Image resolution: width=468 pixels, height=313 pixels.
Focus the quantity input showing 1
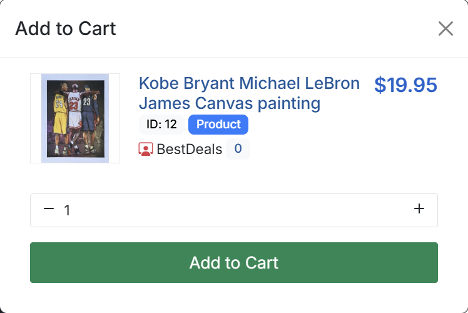coord(68,210)
